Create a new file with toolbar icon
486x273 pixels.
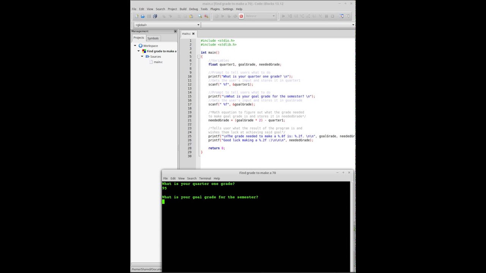pyautogui.click(x=137, y=16)
